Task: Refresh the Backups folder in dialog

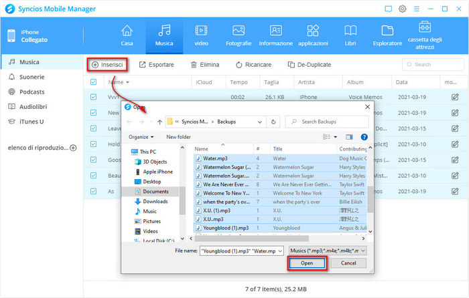Action: [x=273, y=122]
